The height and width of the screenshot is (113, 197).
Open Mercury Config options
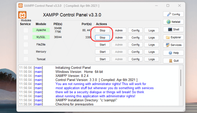coord(135,52)
